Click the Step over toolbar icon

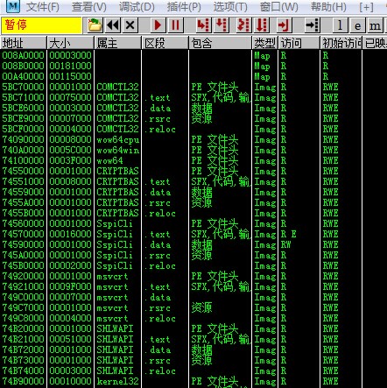222,25
